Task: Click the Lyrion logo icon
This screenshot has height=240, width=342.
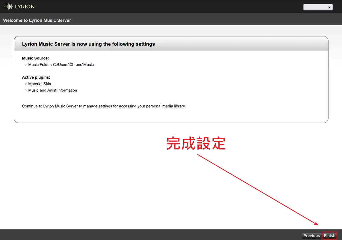Action: tap(8, 7)
